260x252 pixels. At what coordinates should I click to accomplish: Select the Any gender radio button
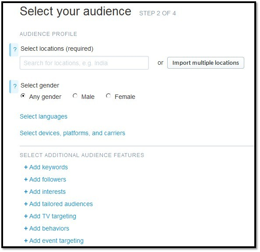tap(23, 96)
